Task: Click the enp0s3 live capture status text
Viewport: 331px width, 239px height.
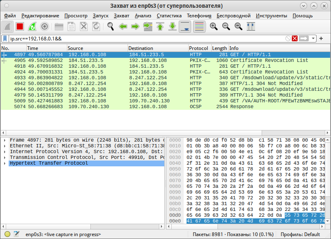Action: click(63, 234)
